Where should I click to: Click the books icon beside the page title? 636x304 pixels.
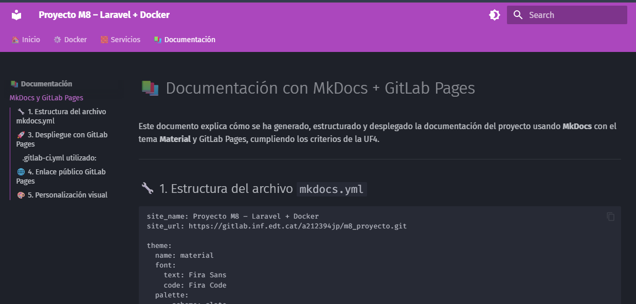[150, 88]
